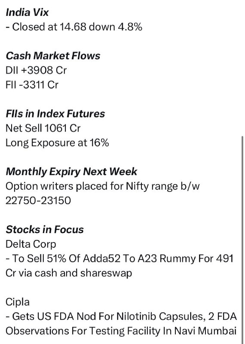Image resolution: width=245 pixels, height=344 pixels.
Task: Click the Cash Market Flows heading
Action: 53,56
